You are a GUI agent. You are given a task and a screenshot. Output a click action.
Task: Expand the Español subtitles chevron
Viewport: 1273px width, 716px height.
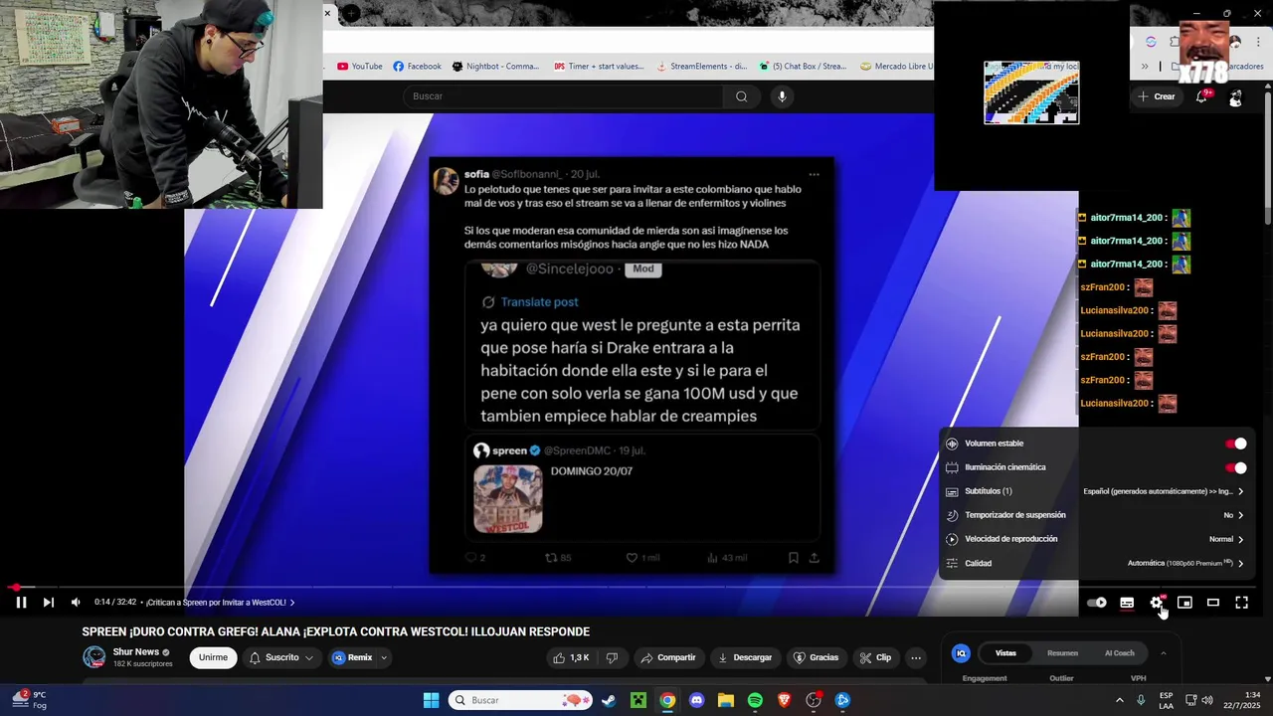tap(1240, 491)
